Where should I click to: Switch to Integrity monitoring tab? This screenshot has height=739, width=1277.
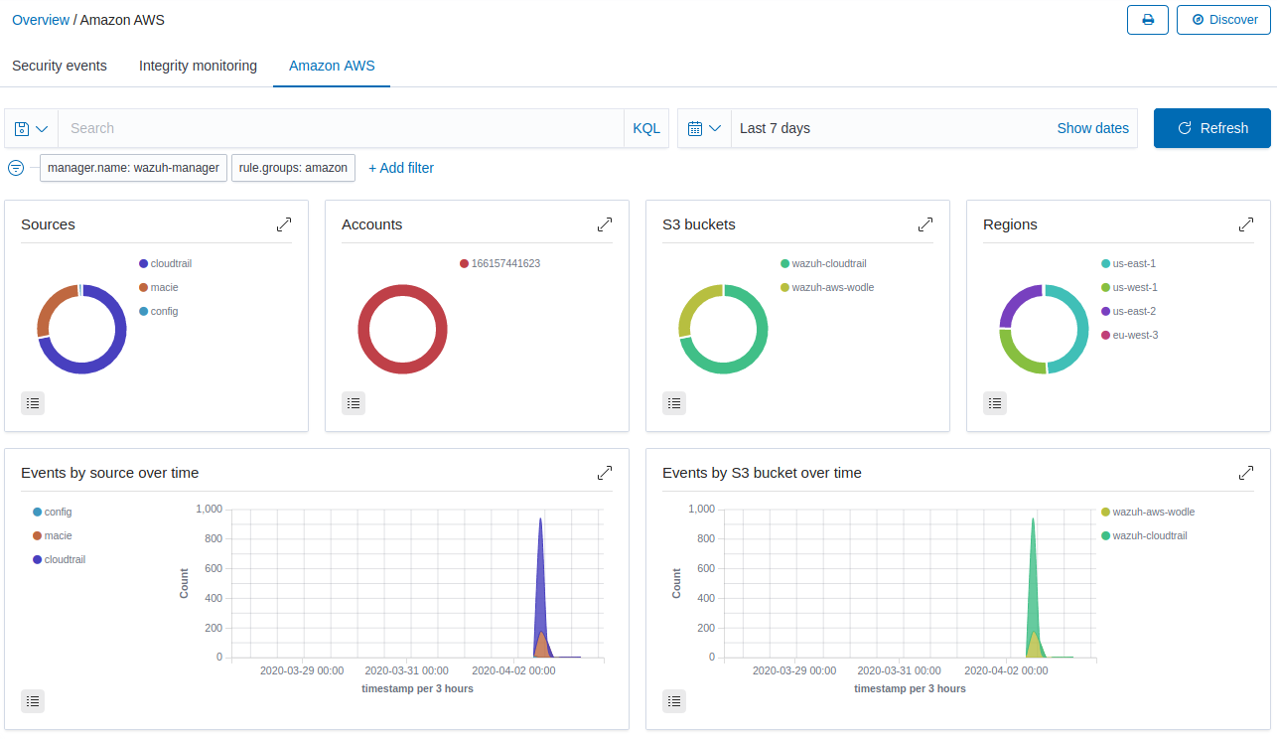pos(198,66)
